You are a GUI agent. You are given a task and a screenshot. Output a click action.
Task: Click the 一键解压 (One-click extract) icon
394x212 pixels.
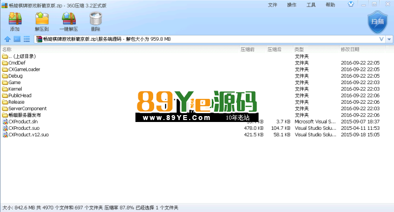point(68,21)
